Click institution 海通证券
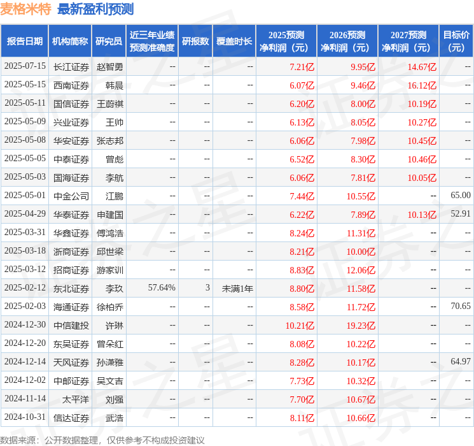The height and width of the screenshot is (446, 474). click(71, 307)
